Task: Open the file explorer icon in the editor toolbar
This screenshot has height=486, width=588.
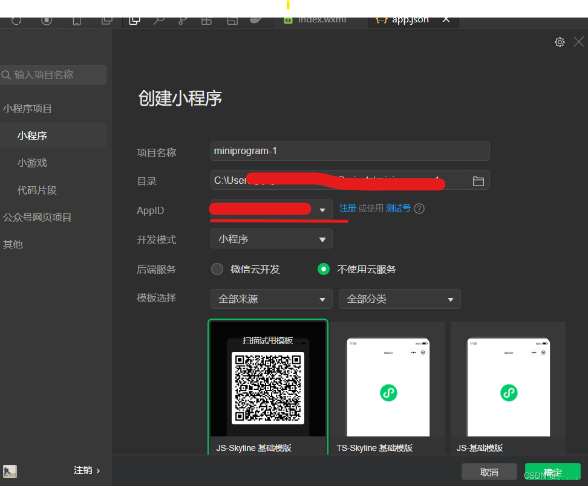Action: pyautogui.click(x=135, y=21)
